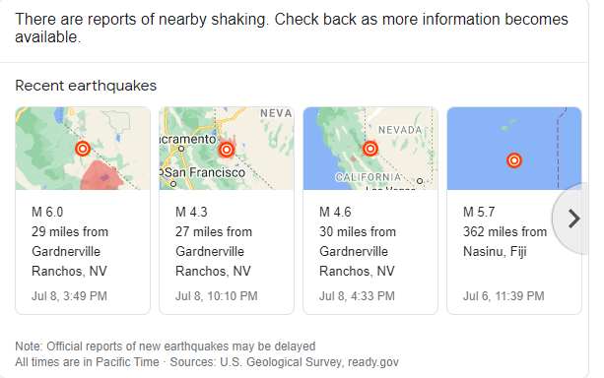Click the Jul 8, 4:33 PM timestamp
Viewport: 604px width, 378px height.
[357, 296]
